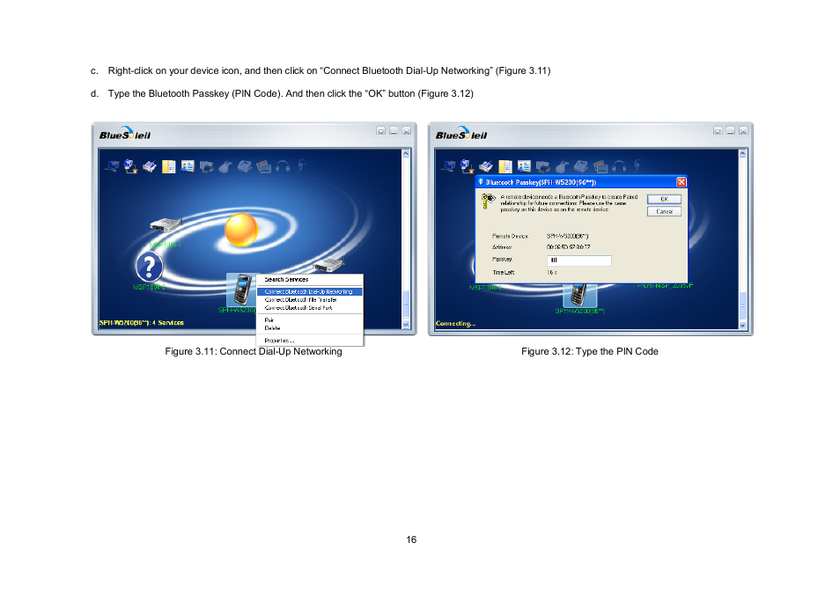Screen dimensions: 840x594
Task: Choose Pair from the context menu
Action: [310, 320]
